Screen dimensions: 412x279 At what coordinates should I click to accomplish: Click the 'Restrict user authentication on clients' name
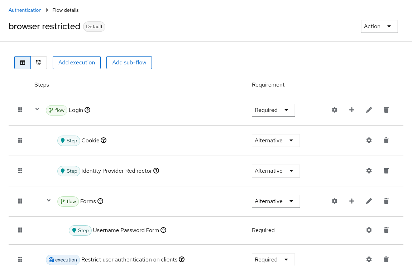tap(129, 260)
